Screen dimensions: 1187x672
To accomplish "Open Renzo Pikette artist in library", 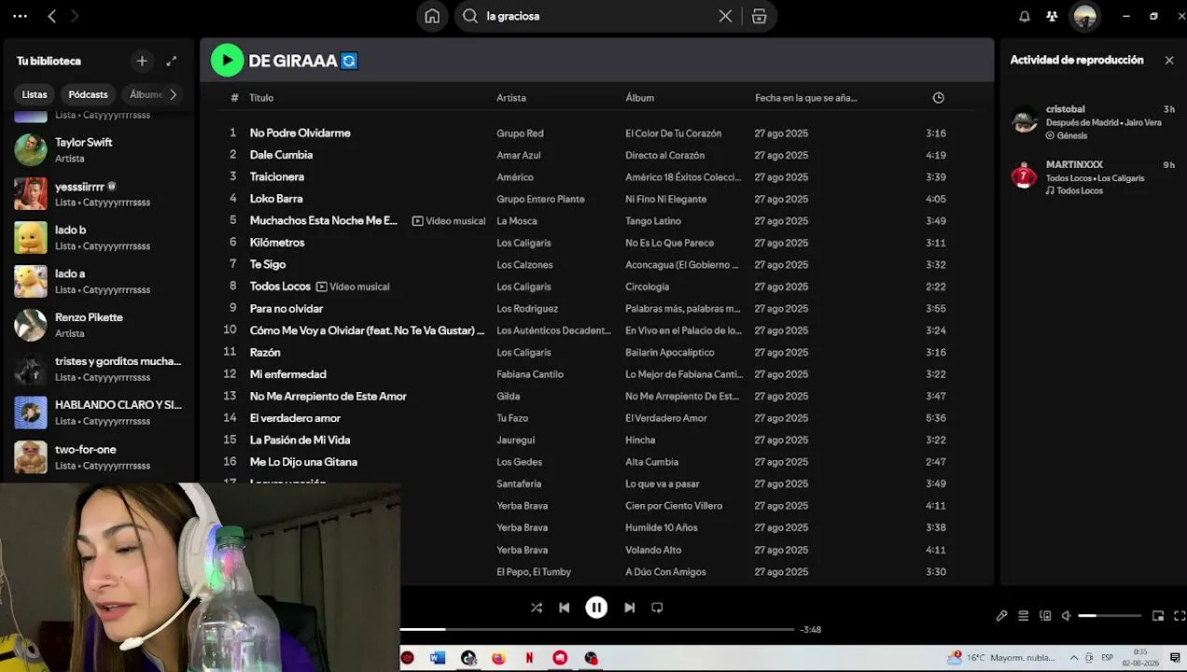I will tap(99, 325).
